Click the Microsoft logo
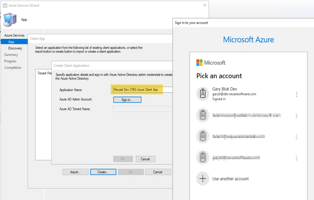314x200 pixels. point(200,63)
